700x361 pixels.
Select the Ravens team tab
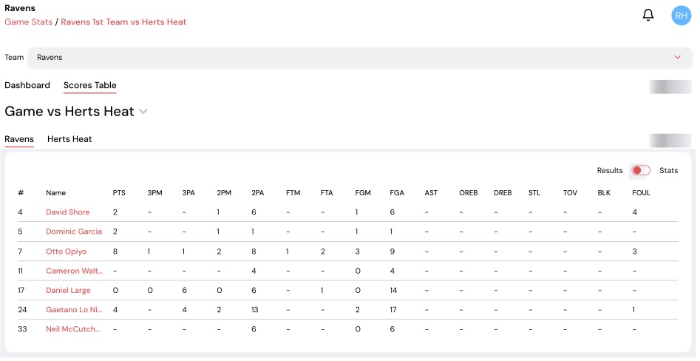pyautogui.click(x=19, y=139)
